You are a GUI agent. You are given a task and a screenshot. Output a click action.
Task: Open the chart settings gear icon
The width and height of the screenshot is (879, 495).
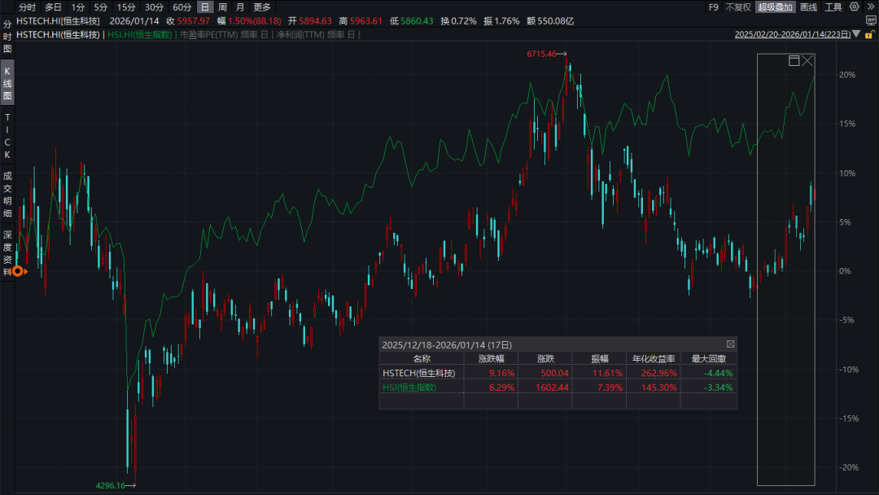point(854,7)
